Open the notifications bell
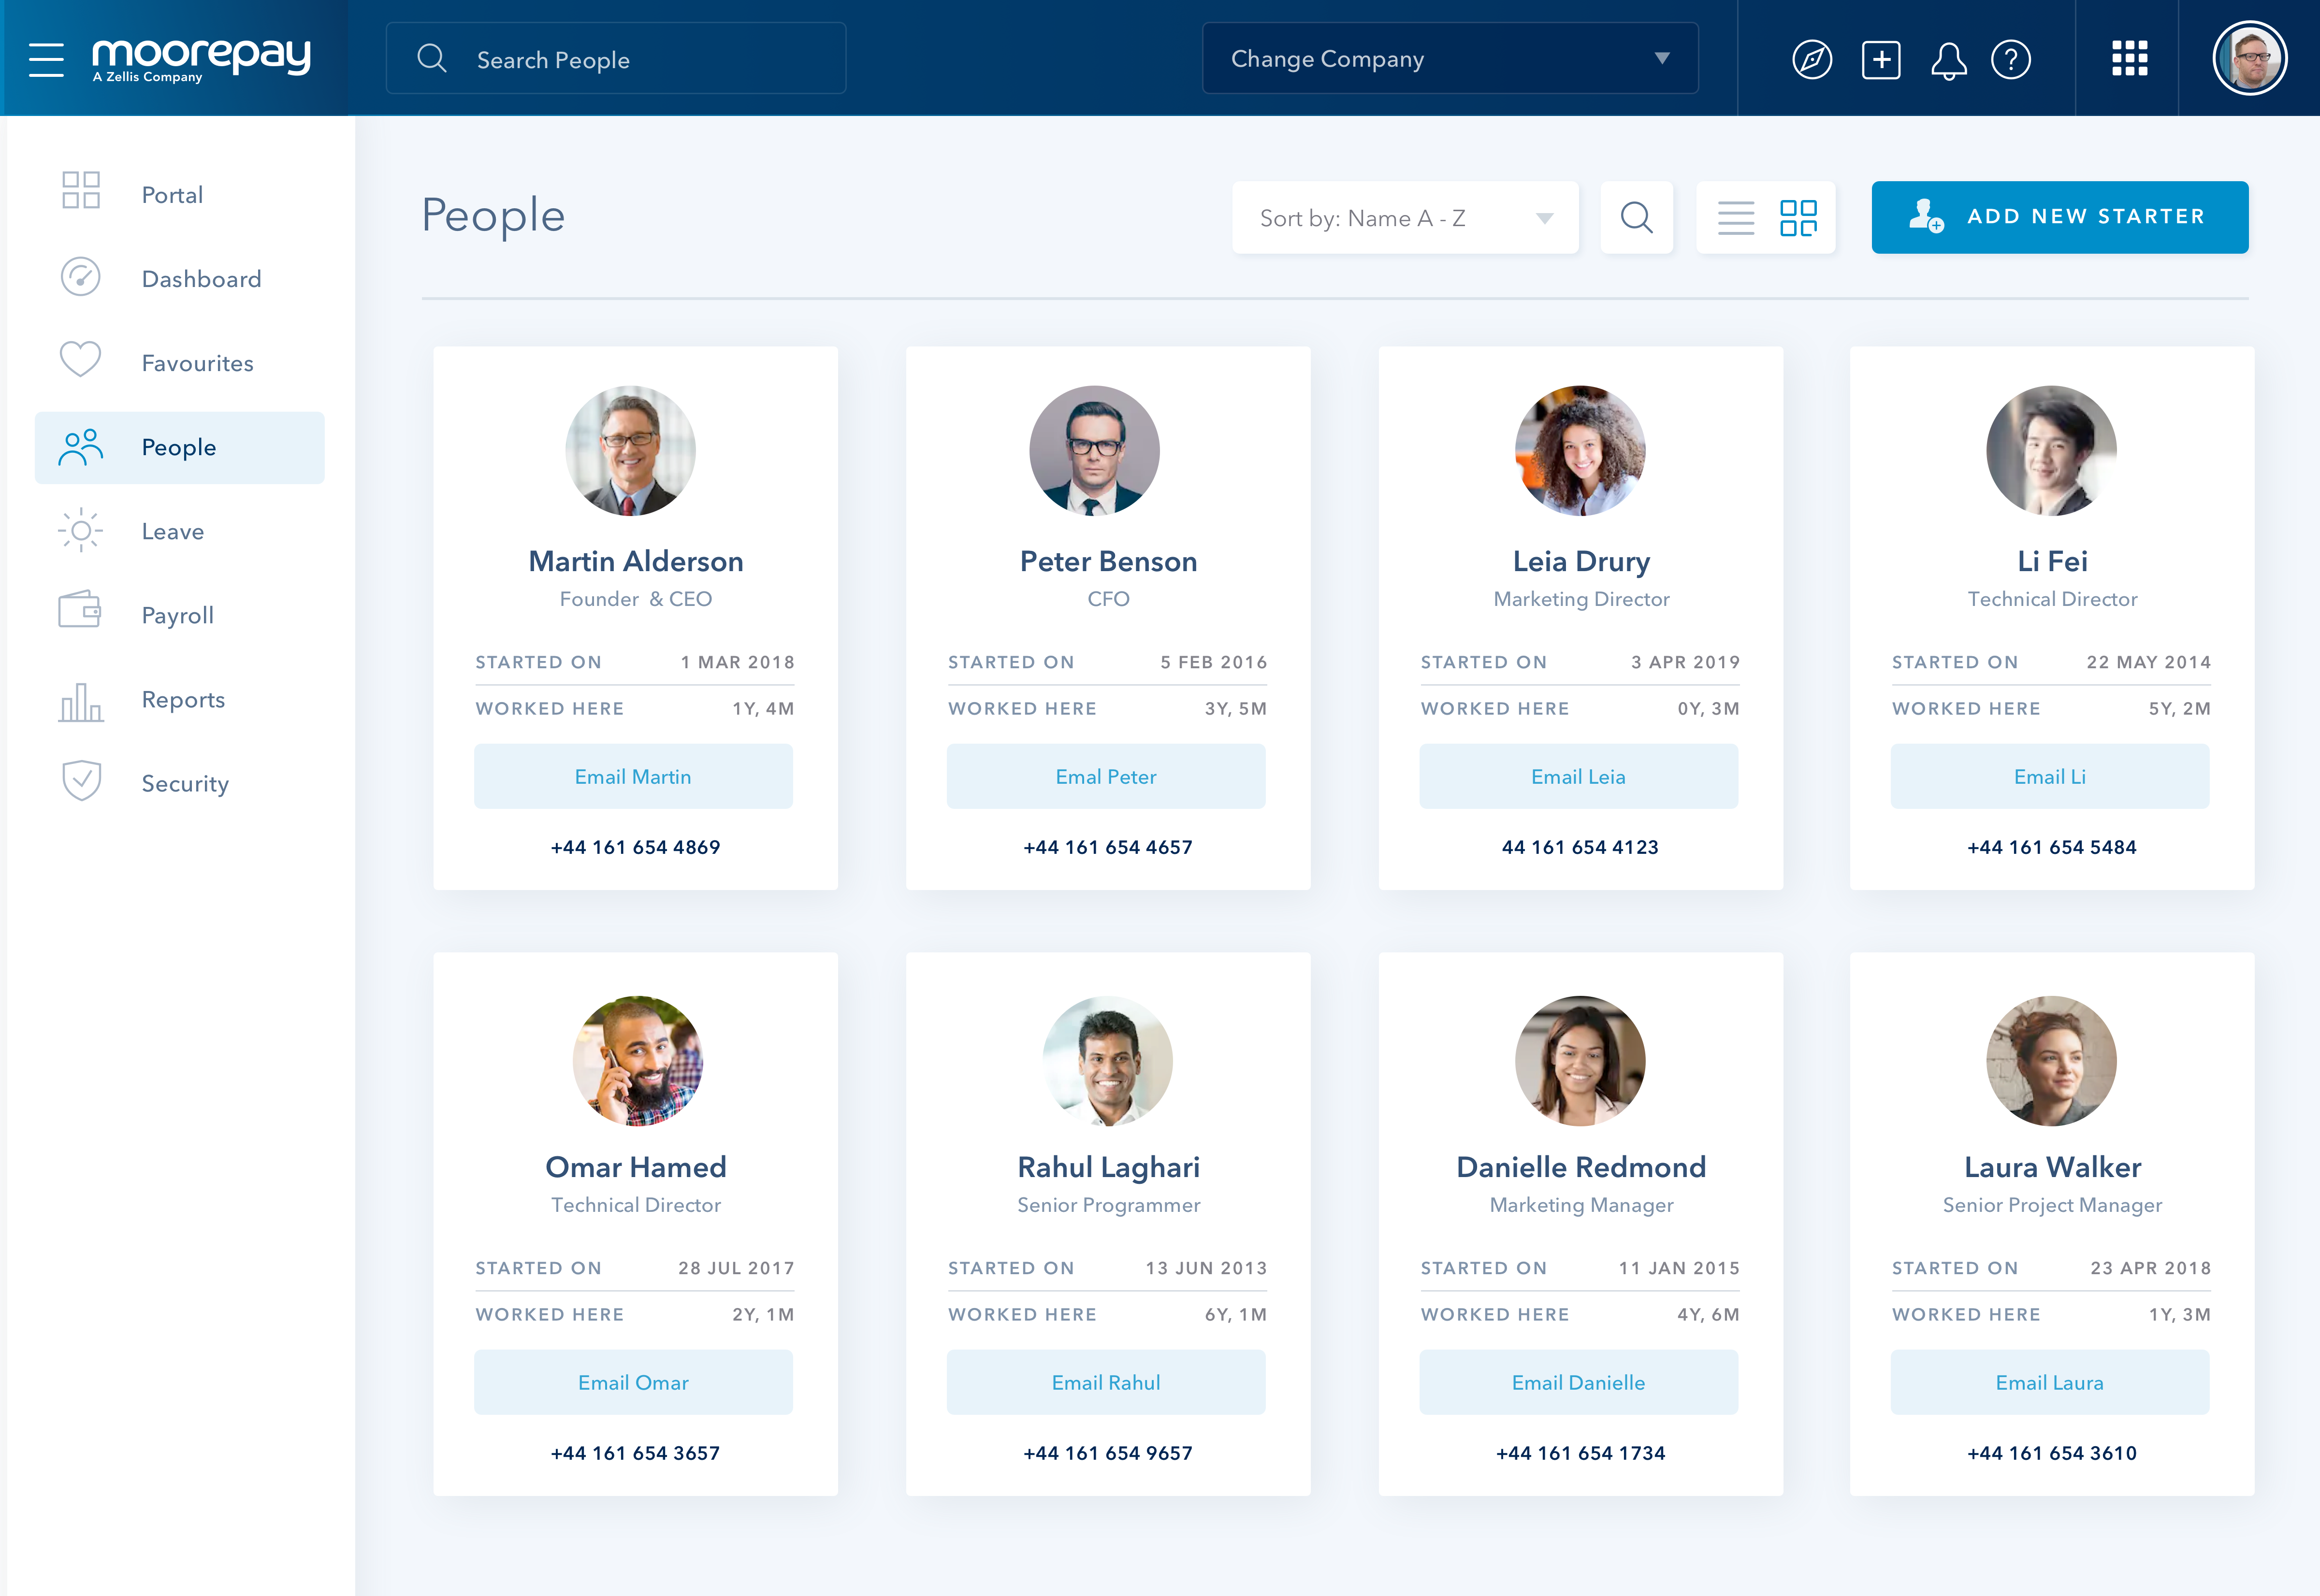 1948,60
